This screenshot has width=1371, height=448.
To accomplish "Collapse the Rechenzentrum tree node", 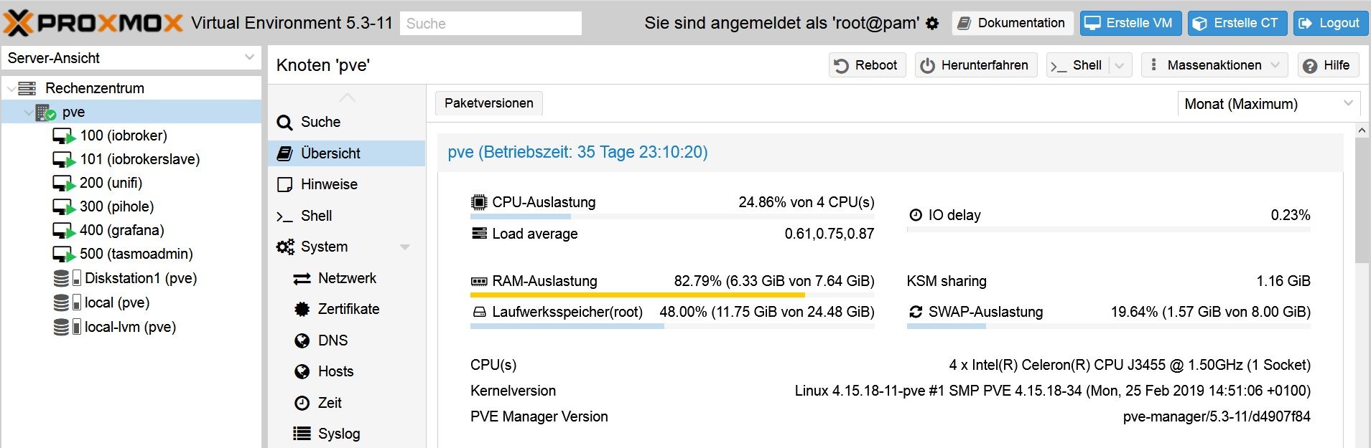I will coord(11,89).
